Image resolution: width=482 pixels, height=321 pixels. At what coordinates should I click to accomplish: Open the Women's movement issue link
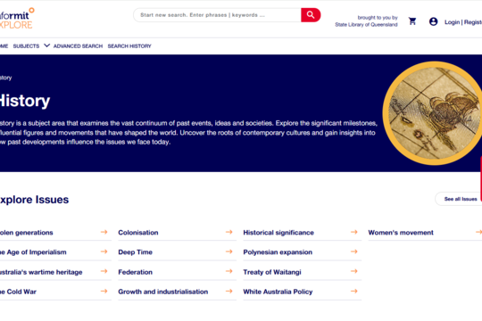coord(401,233)
